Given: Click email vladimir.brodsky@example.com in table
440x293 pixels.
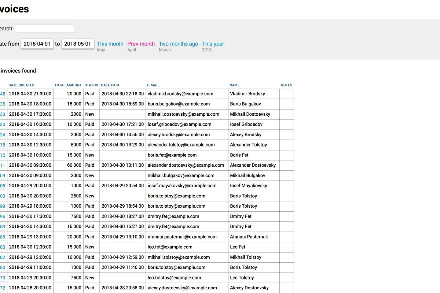Looking at the screenshot, I should [180, 94].
